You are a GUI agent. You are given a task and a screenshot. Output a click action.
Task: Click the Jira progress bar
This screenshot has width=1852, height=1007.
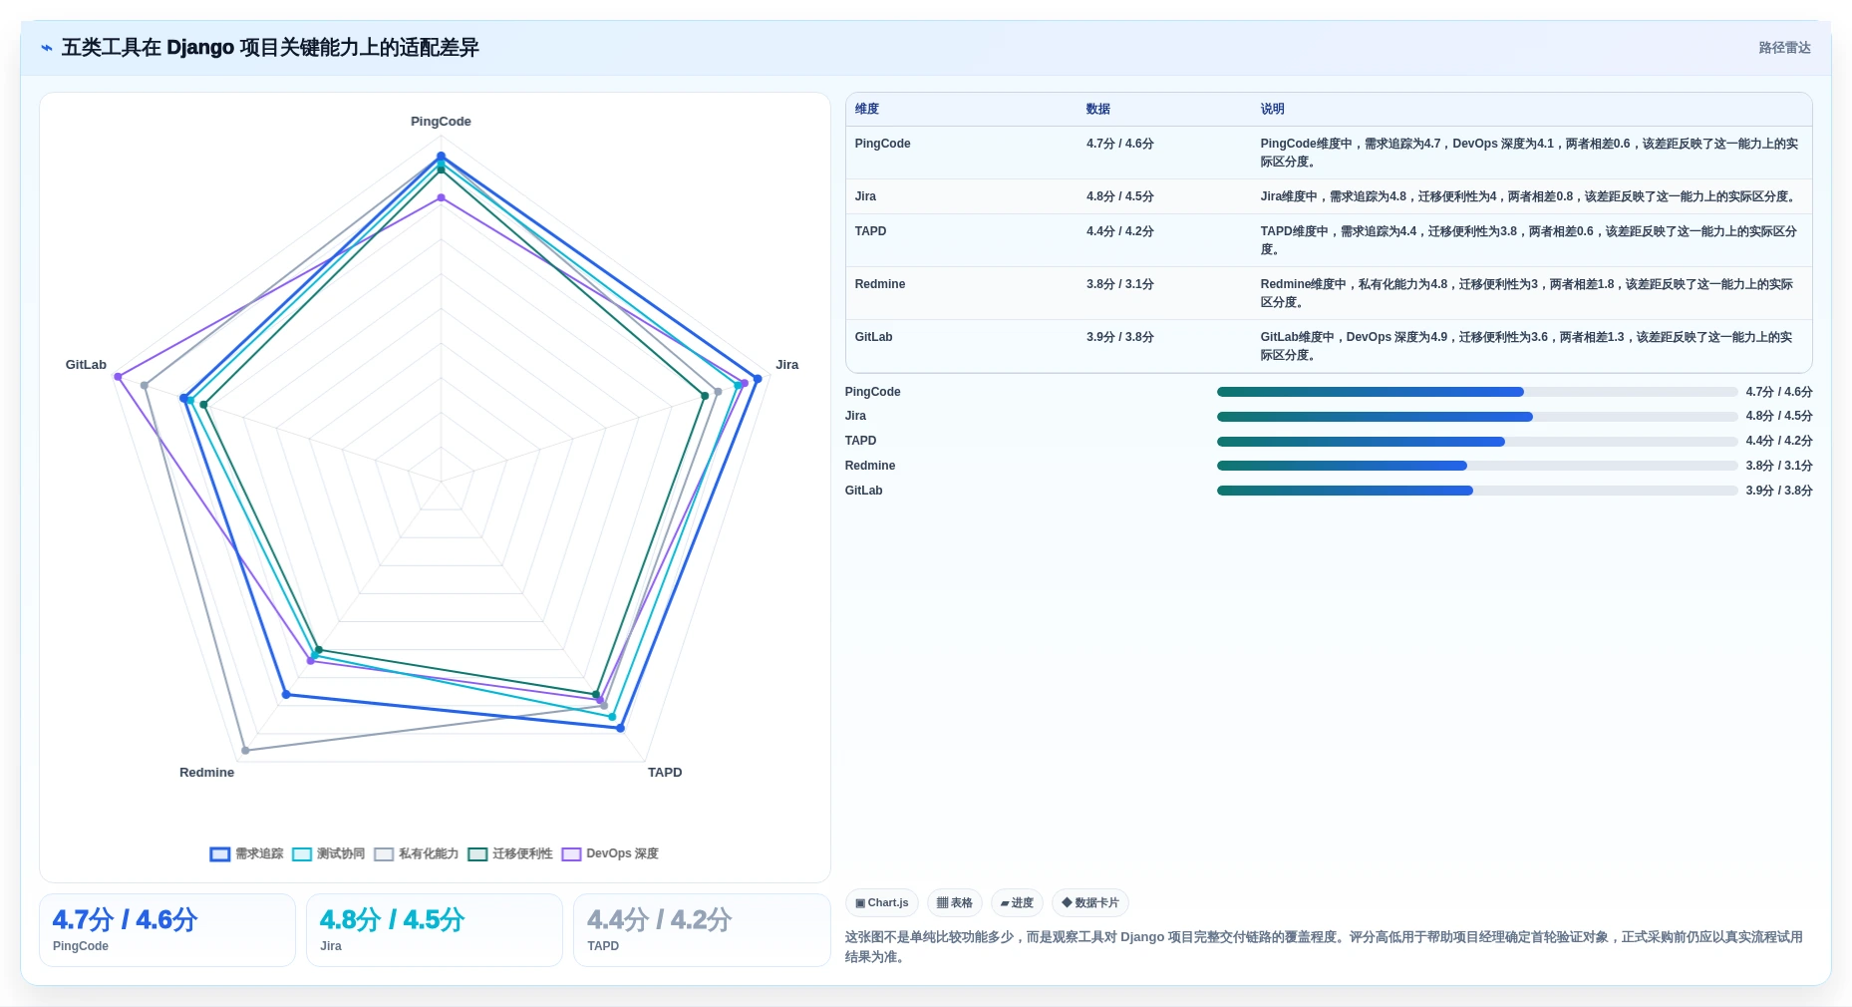coord(1477,417)
